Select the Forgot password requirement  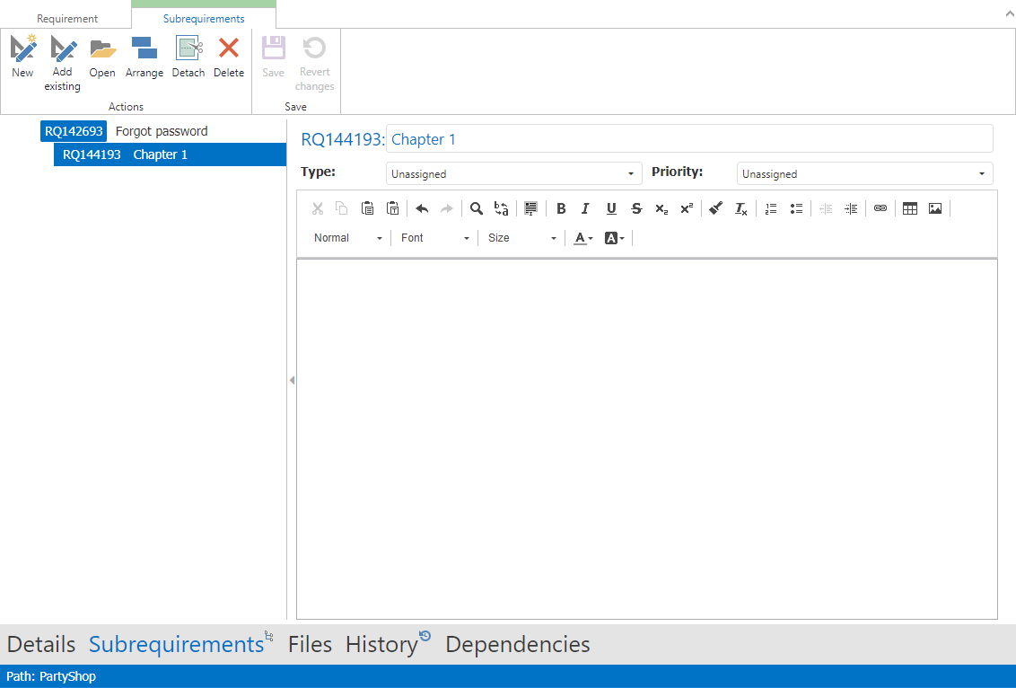162,131
